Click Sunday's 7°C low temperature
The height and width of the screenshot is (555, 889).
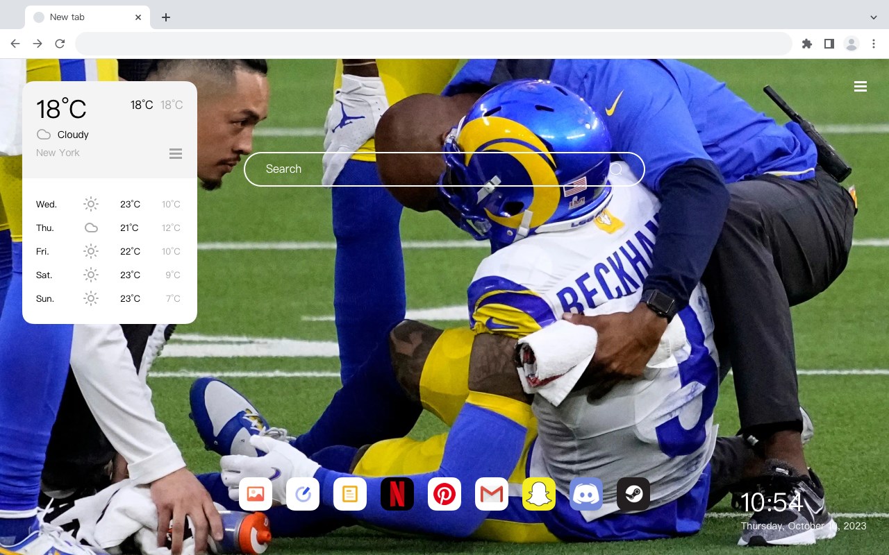(173, 298)
